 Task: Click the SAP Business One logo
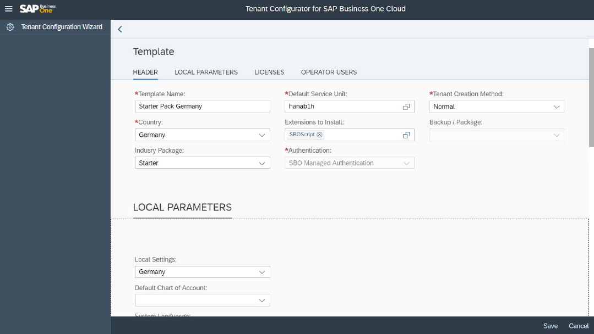coord(37,9)
